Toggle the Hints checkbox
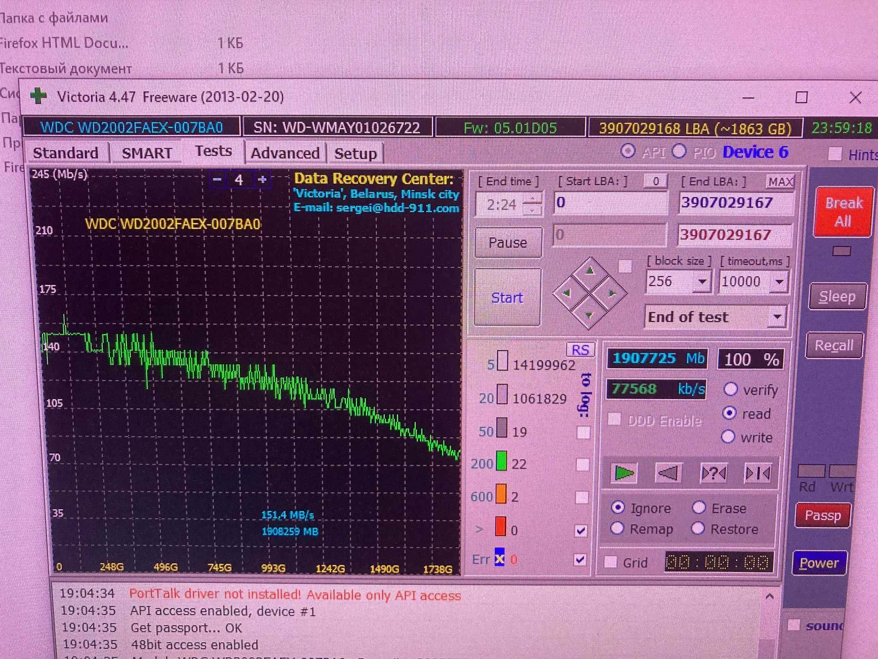This screenshot has height=659, width=878. (835, 154)
